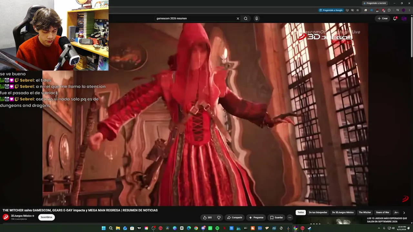Select the De 3DJuegos México chip
The image size is (413, 232).
[x=343, y=212]
